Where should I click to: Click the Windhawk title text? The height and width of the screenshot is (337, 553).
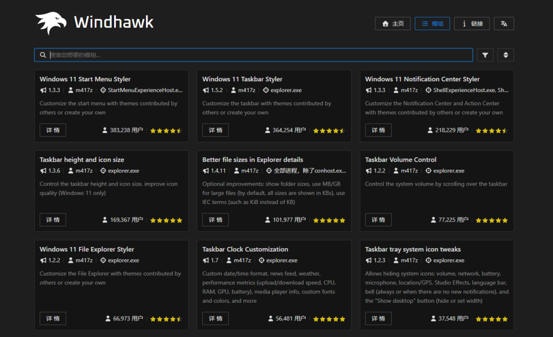tap(114, 22)
